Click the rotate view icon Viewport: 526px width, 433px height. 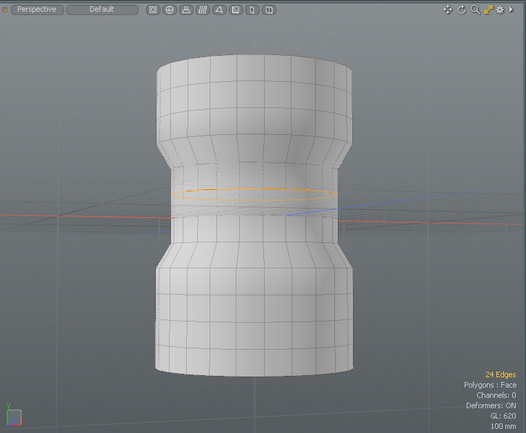pyautogui.click(x=462, y=10)
